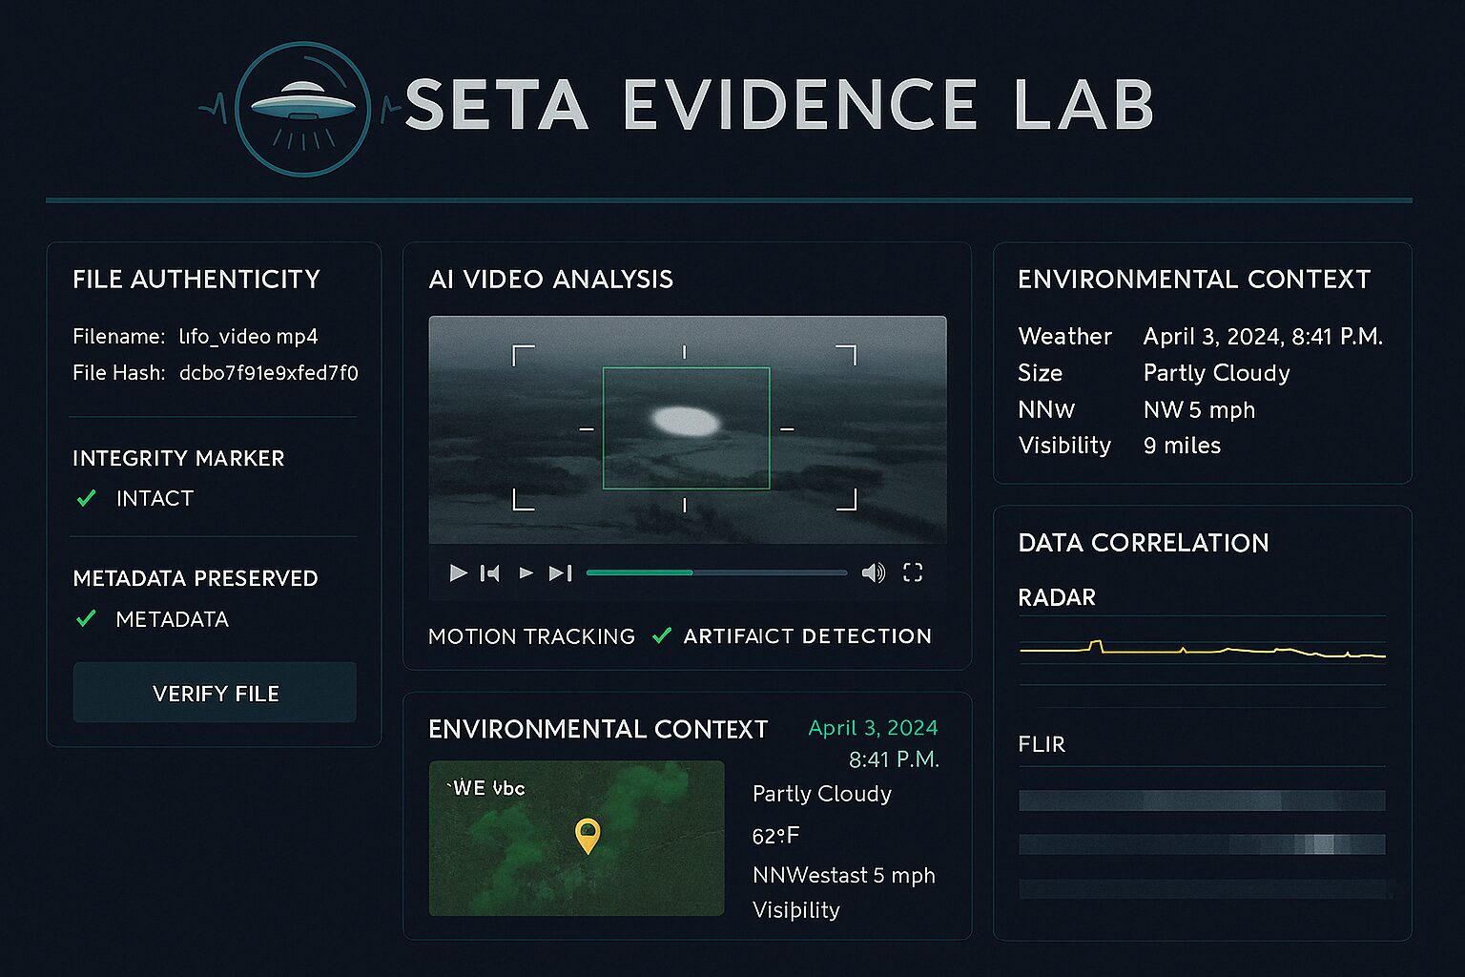Click the tracked white object in video
Image resolution: width=1465 pixels, height=977 pixels.
click(684, 421)
